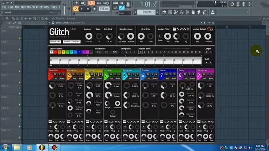Click the Stretcher number 9 tab
This screenshot has height=151, width=269.
199,75
